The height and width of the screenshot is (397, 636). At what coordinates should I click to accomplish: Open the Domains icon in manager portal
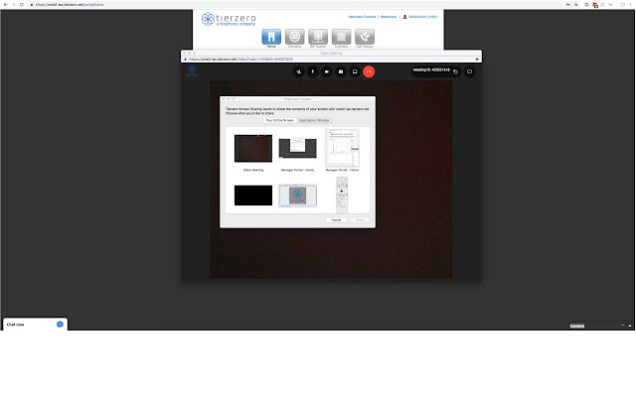[x=294, y=37]
